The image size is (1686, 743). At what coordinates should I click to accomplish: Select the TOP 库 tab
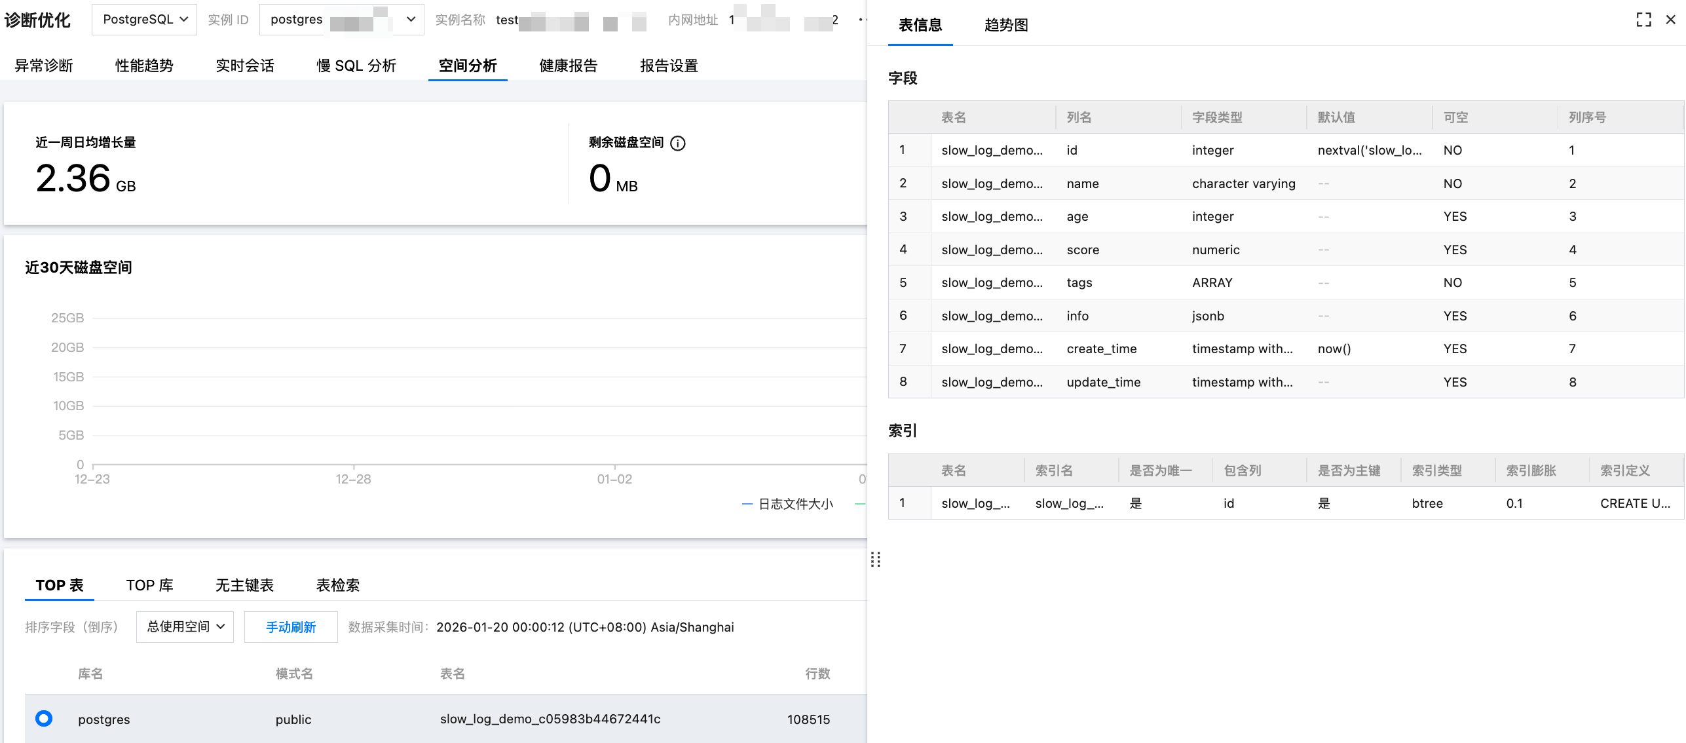[150, 585]
